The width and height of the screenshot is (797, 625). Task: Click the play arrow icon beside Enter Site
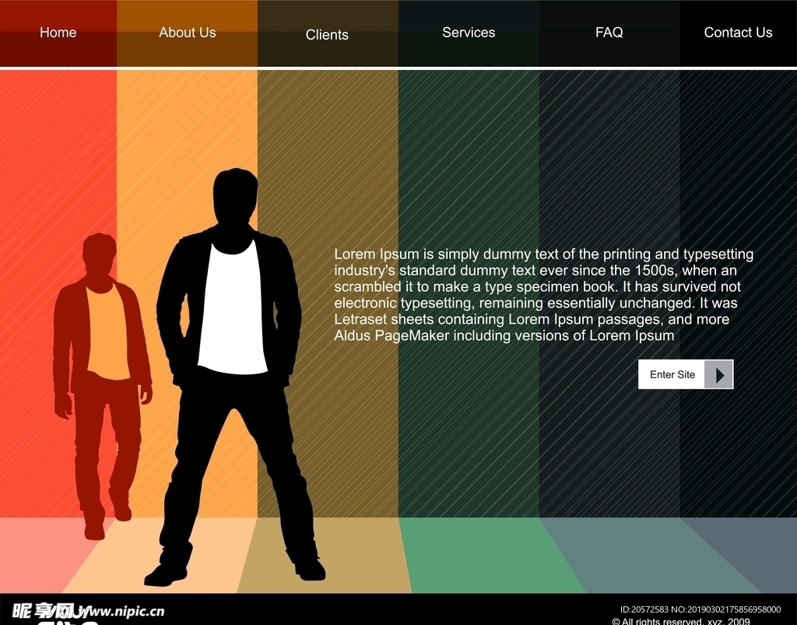718,374
